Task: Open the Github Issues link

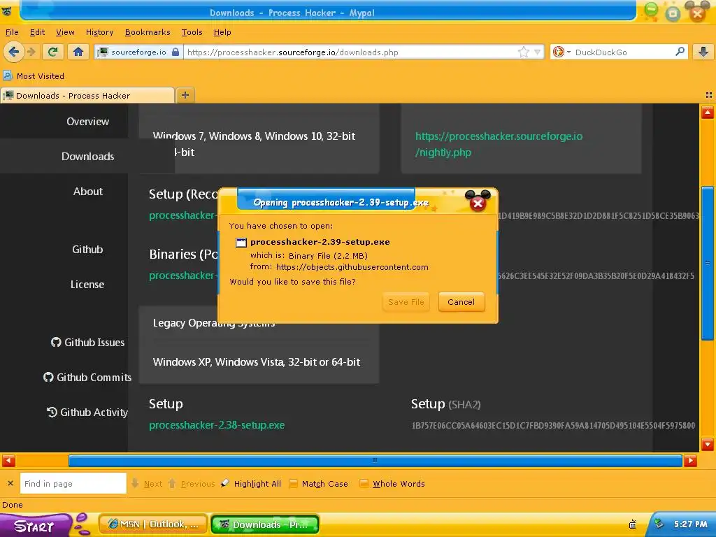Action: click(87, 342)
